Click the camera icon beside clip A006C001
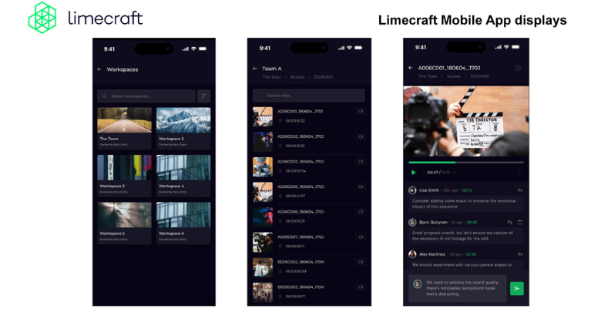 361,112
